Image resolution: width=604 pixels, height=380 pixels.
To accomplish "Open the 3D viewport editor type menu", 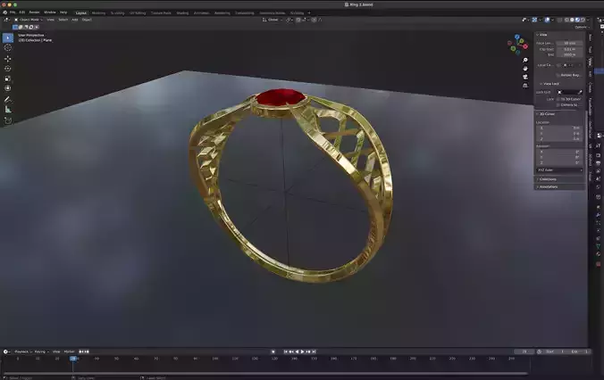I will coord(7,20).
